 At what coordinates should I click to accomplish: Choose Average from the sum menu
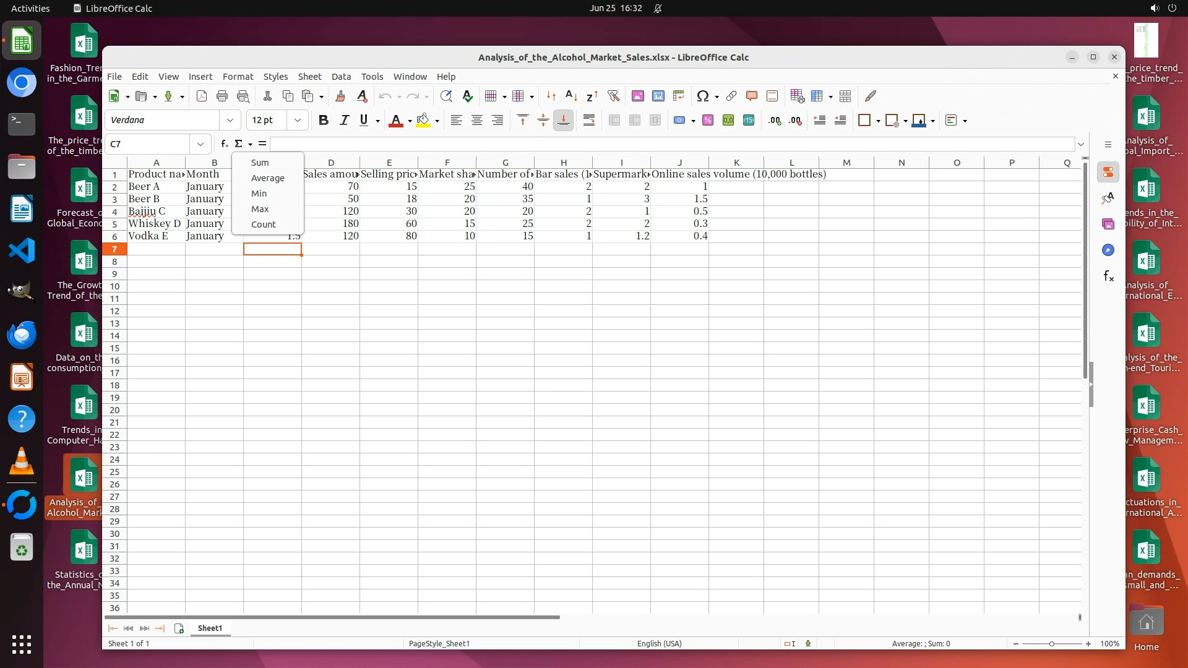tap(267, 178)
